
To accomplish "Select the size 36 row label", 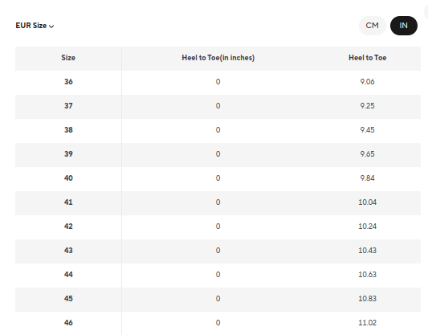I will click(68, 82).
